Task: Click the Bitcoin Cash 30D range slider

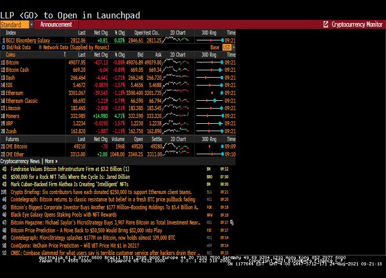Action: point(209,70)
